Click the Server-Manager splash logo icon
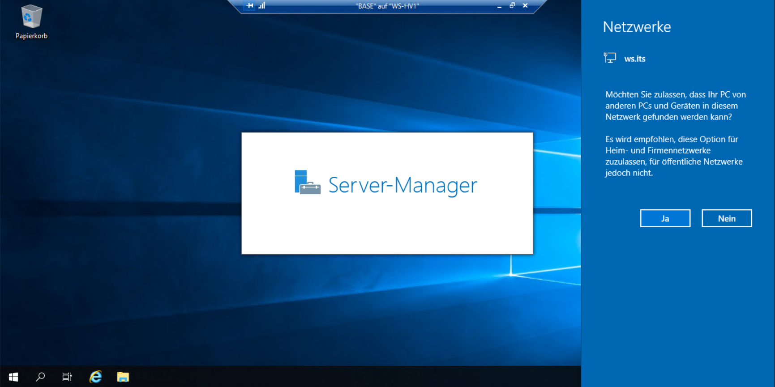The image size is (775, 387). pyautogui.click(x=308, y=183)
